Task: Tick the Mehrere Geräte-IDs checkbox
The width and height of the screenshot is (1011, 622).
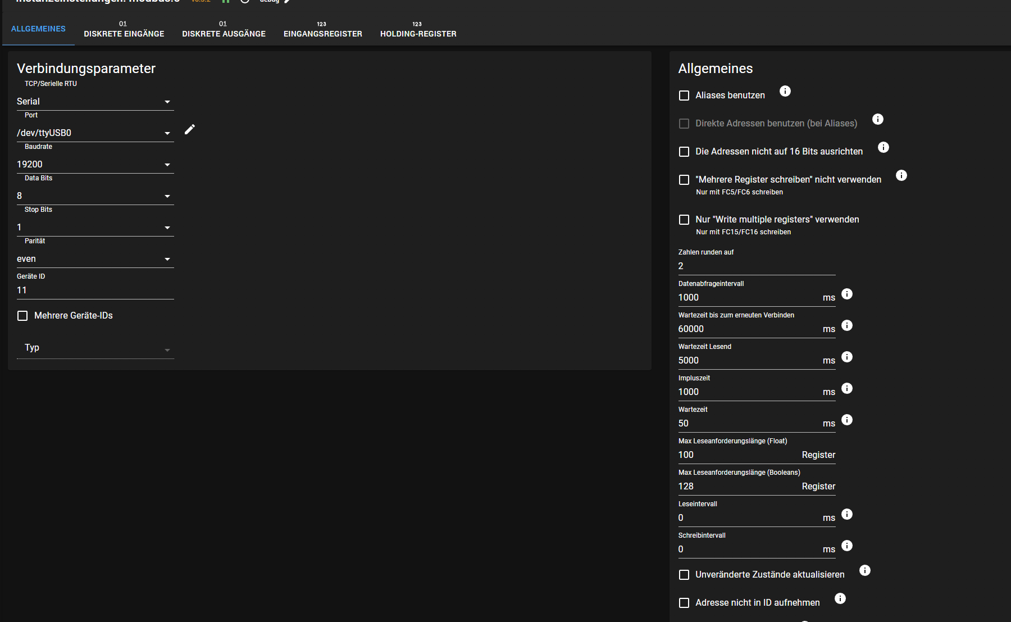Action: (22, 316)
